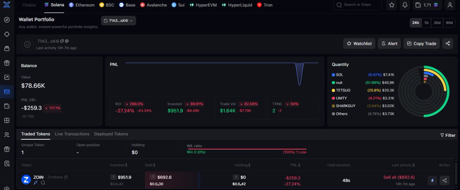
Task: Click the ZOIN token logo
Action: coord(26,180)
